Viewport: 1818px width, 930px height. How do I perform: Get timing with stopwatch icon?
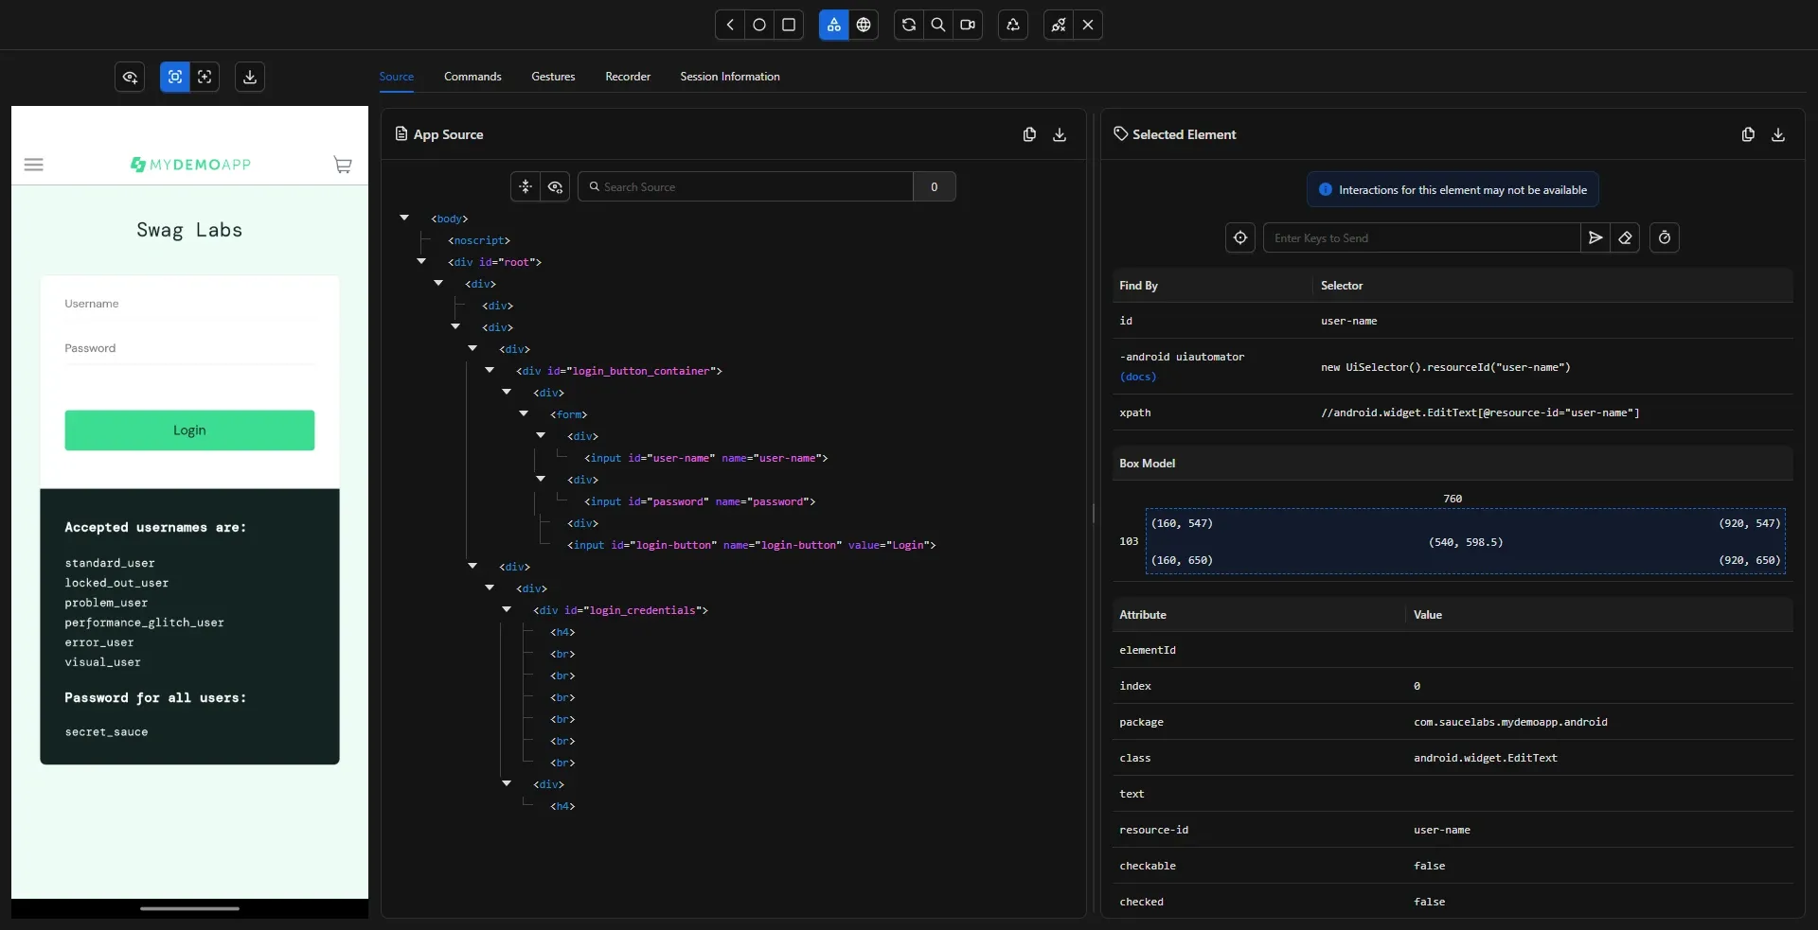(1665, 237)
